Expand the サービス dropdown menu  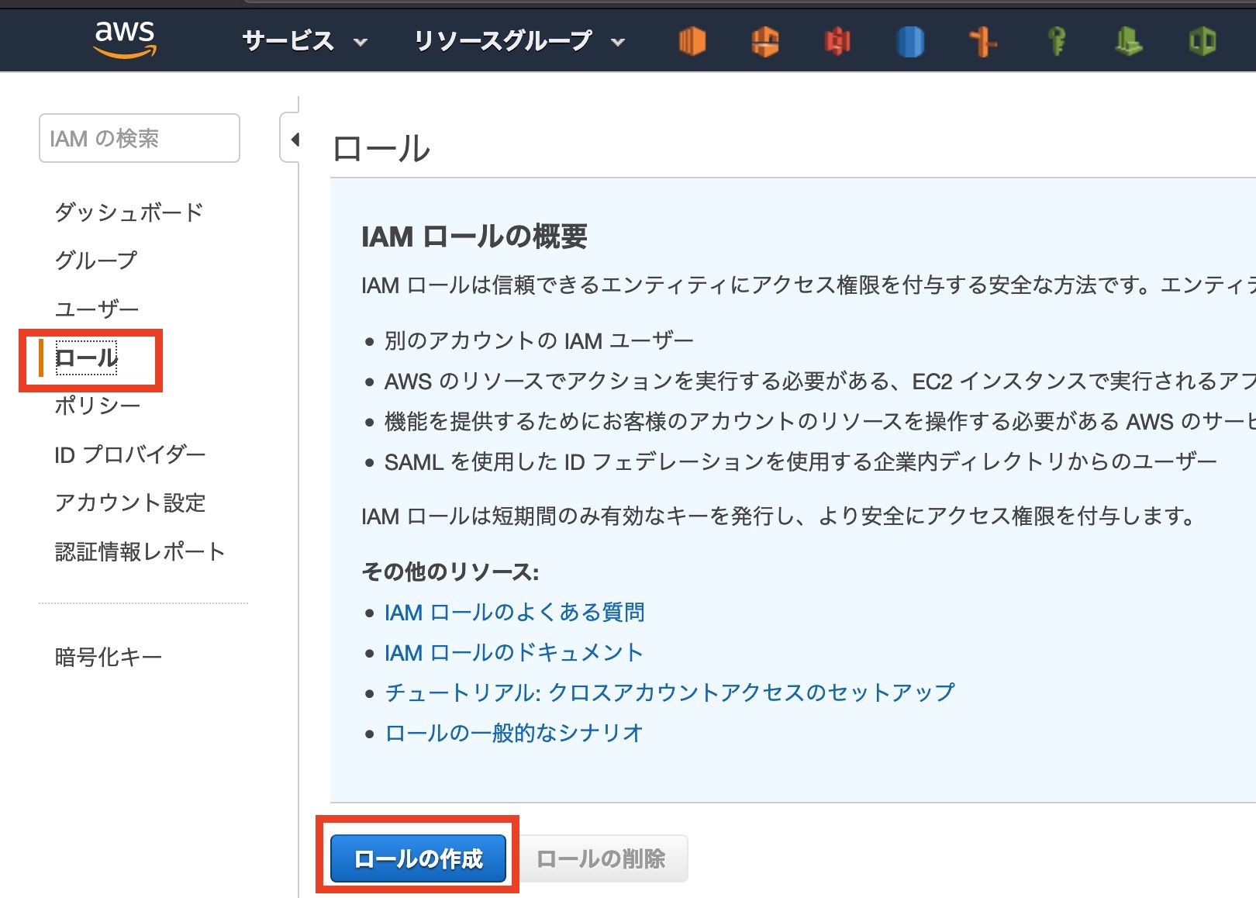click(304, 41)
